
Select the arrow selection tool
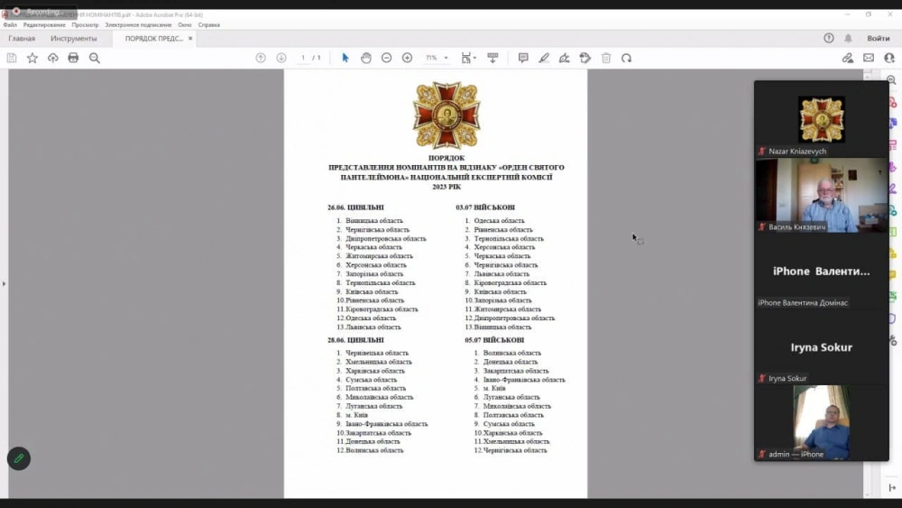(x=345, y=58)
